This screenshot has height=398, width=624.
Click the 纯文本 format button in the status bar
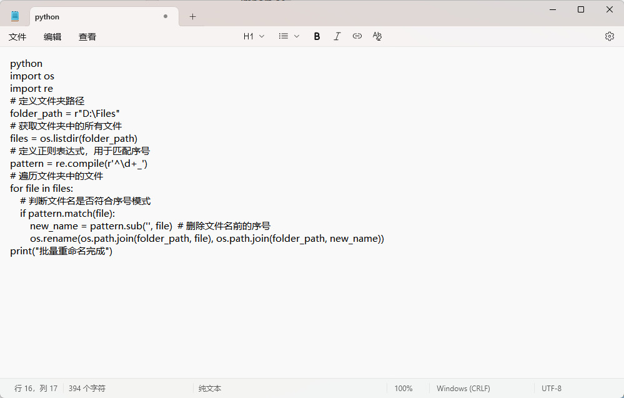(x=210, y=389)
